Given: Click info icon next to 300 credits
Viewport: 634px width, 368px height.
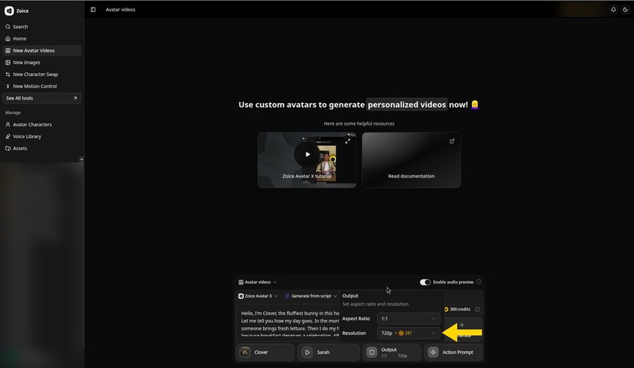Looking at the screenshot, I should pos(478,309).
